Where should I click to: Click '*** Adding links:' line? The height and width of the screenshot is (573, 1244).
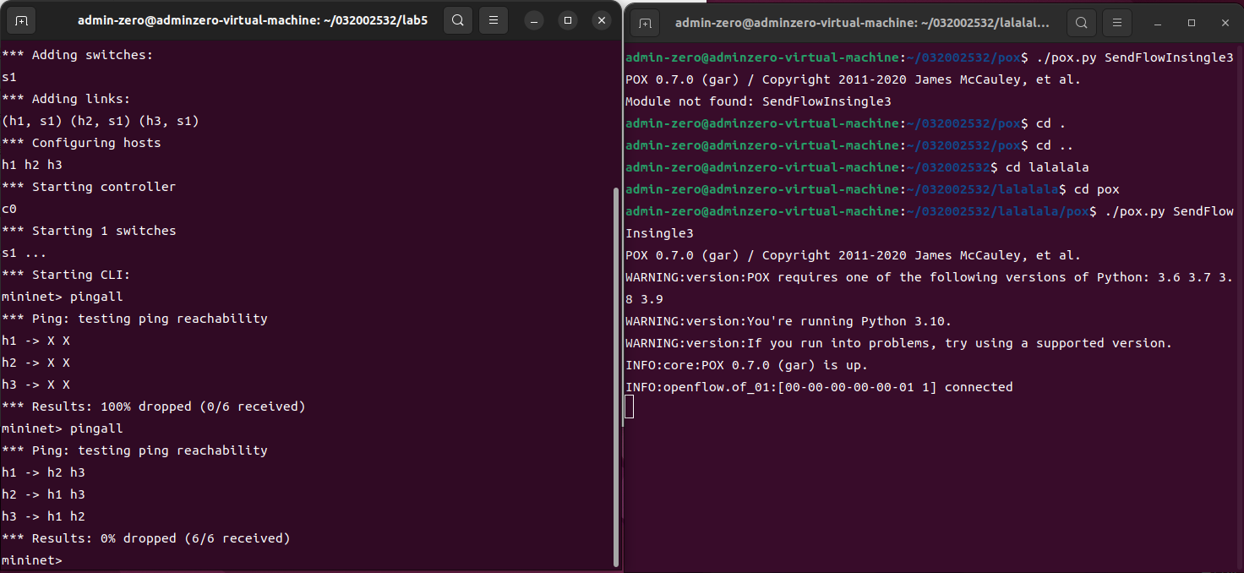click(66, 99)
